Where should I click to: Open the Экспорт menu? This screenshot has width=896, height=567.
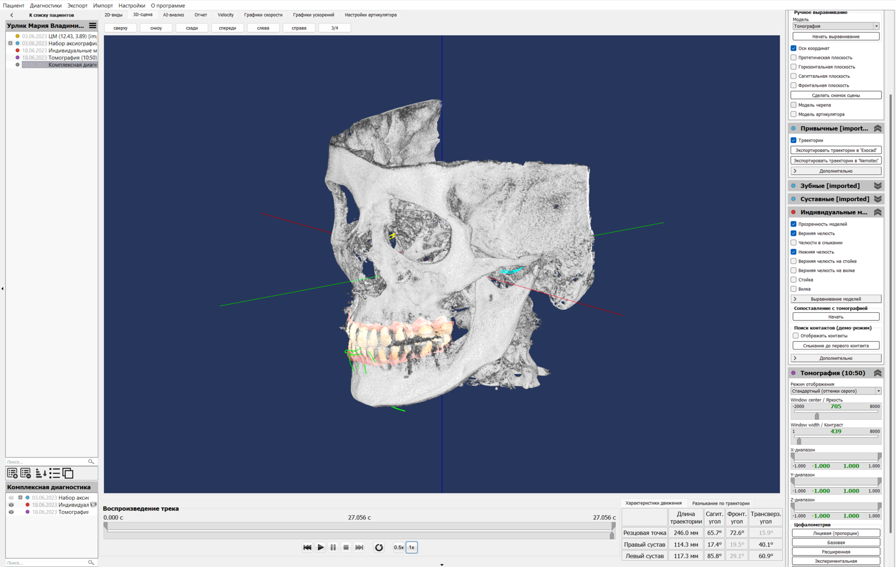tap(77, 5)
